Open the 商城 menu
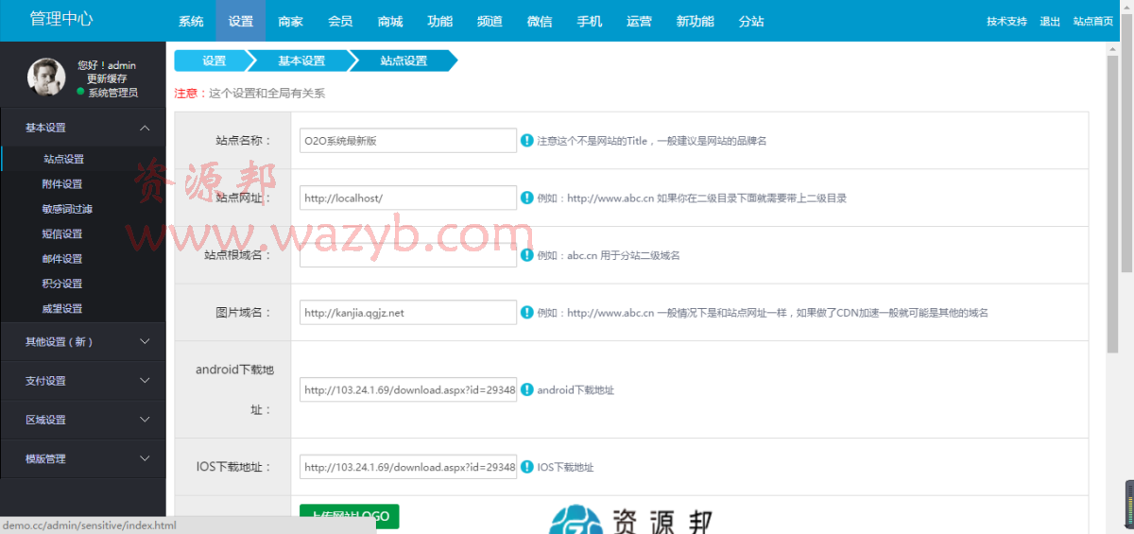 coord(389,21)
